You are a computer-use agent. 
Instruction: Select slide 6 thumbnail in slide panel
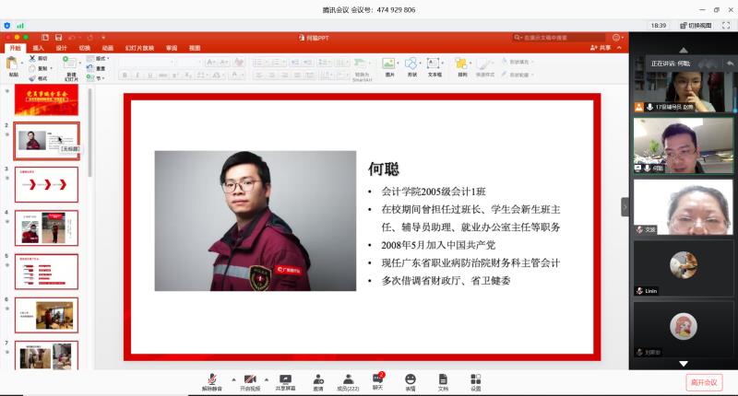[47, 315]
